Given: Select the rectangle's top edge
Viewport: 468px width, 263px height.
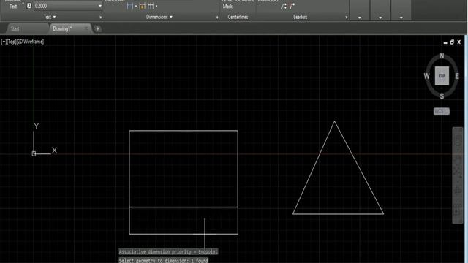Looking at the screenshot, I should coord(184,131).
